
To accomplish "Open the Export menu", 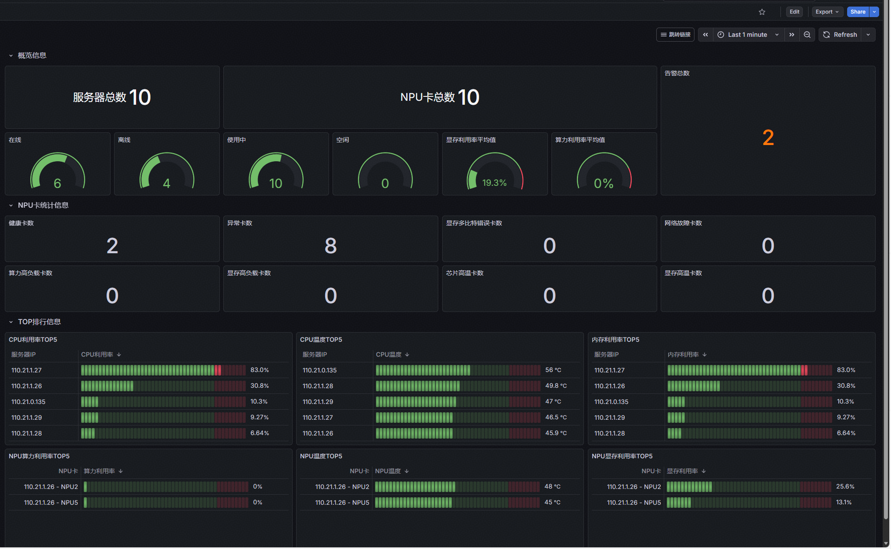I will pyautogui.click(x=827, y=12).
